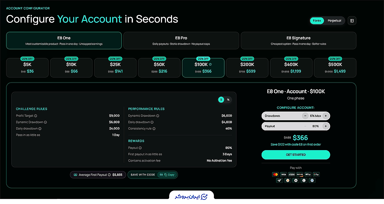Screen dimensions: 384x204
Task: Click the info icon beside Consistency rule
Action: pos(154,129)
